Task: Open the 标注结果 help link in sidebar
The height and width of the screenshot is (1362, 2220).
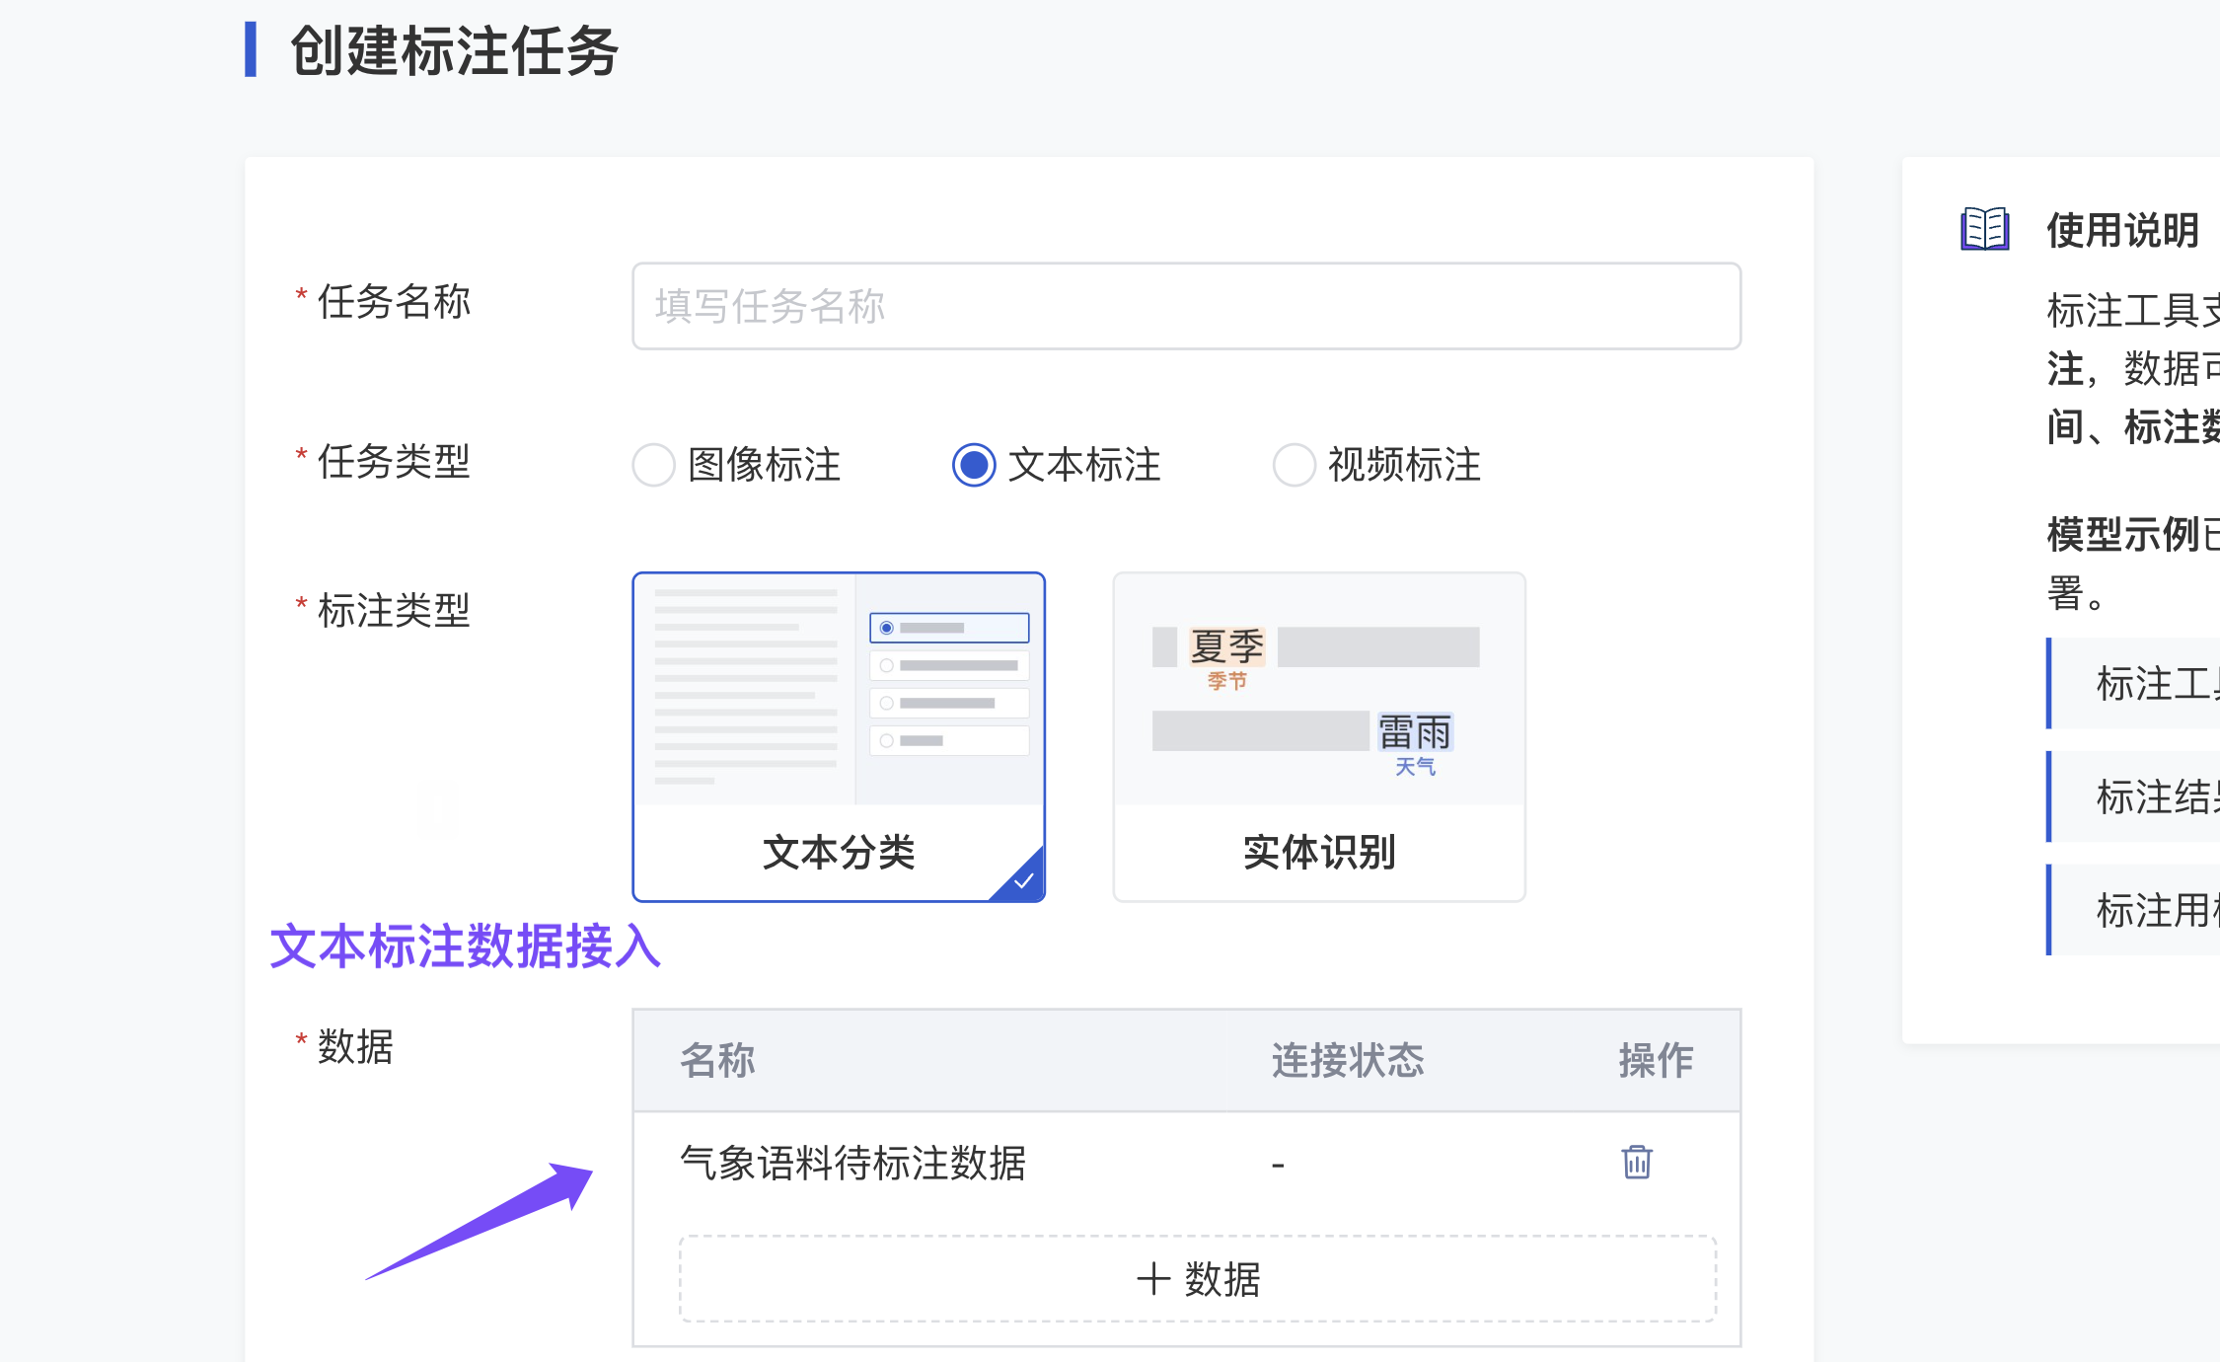Action: 2156,797
